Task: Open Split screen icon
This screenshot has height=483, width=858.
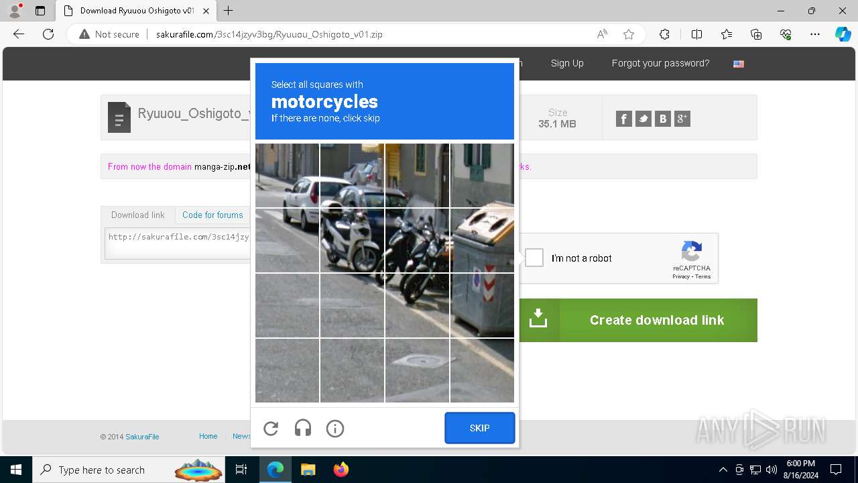Action: [x=696, y=34]
